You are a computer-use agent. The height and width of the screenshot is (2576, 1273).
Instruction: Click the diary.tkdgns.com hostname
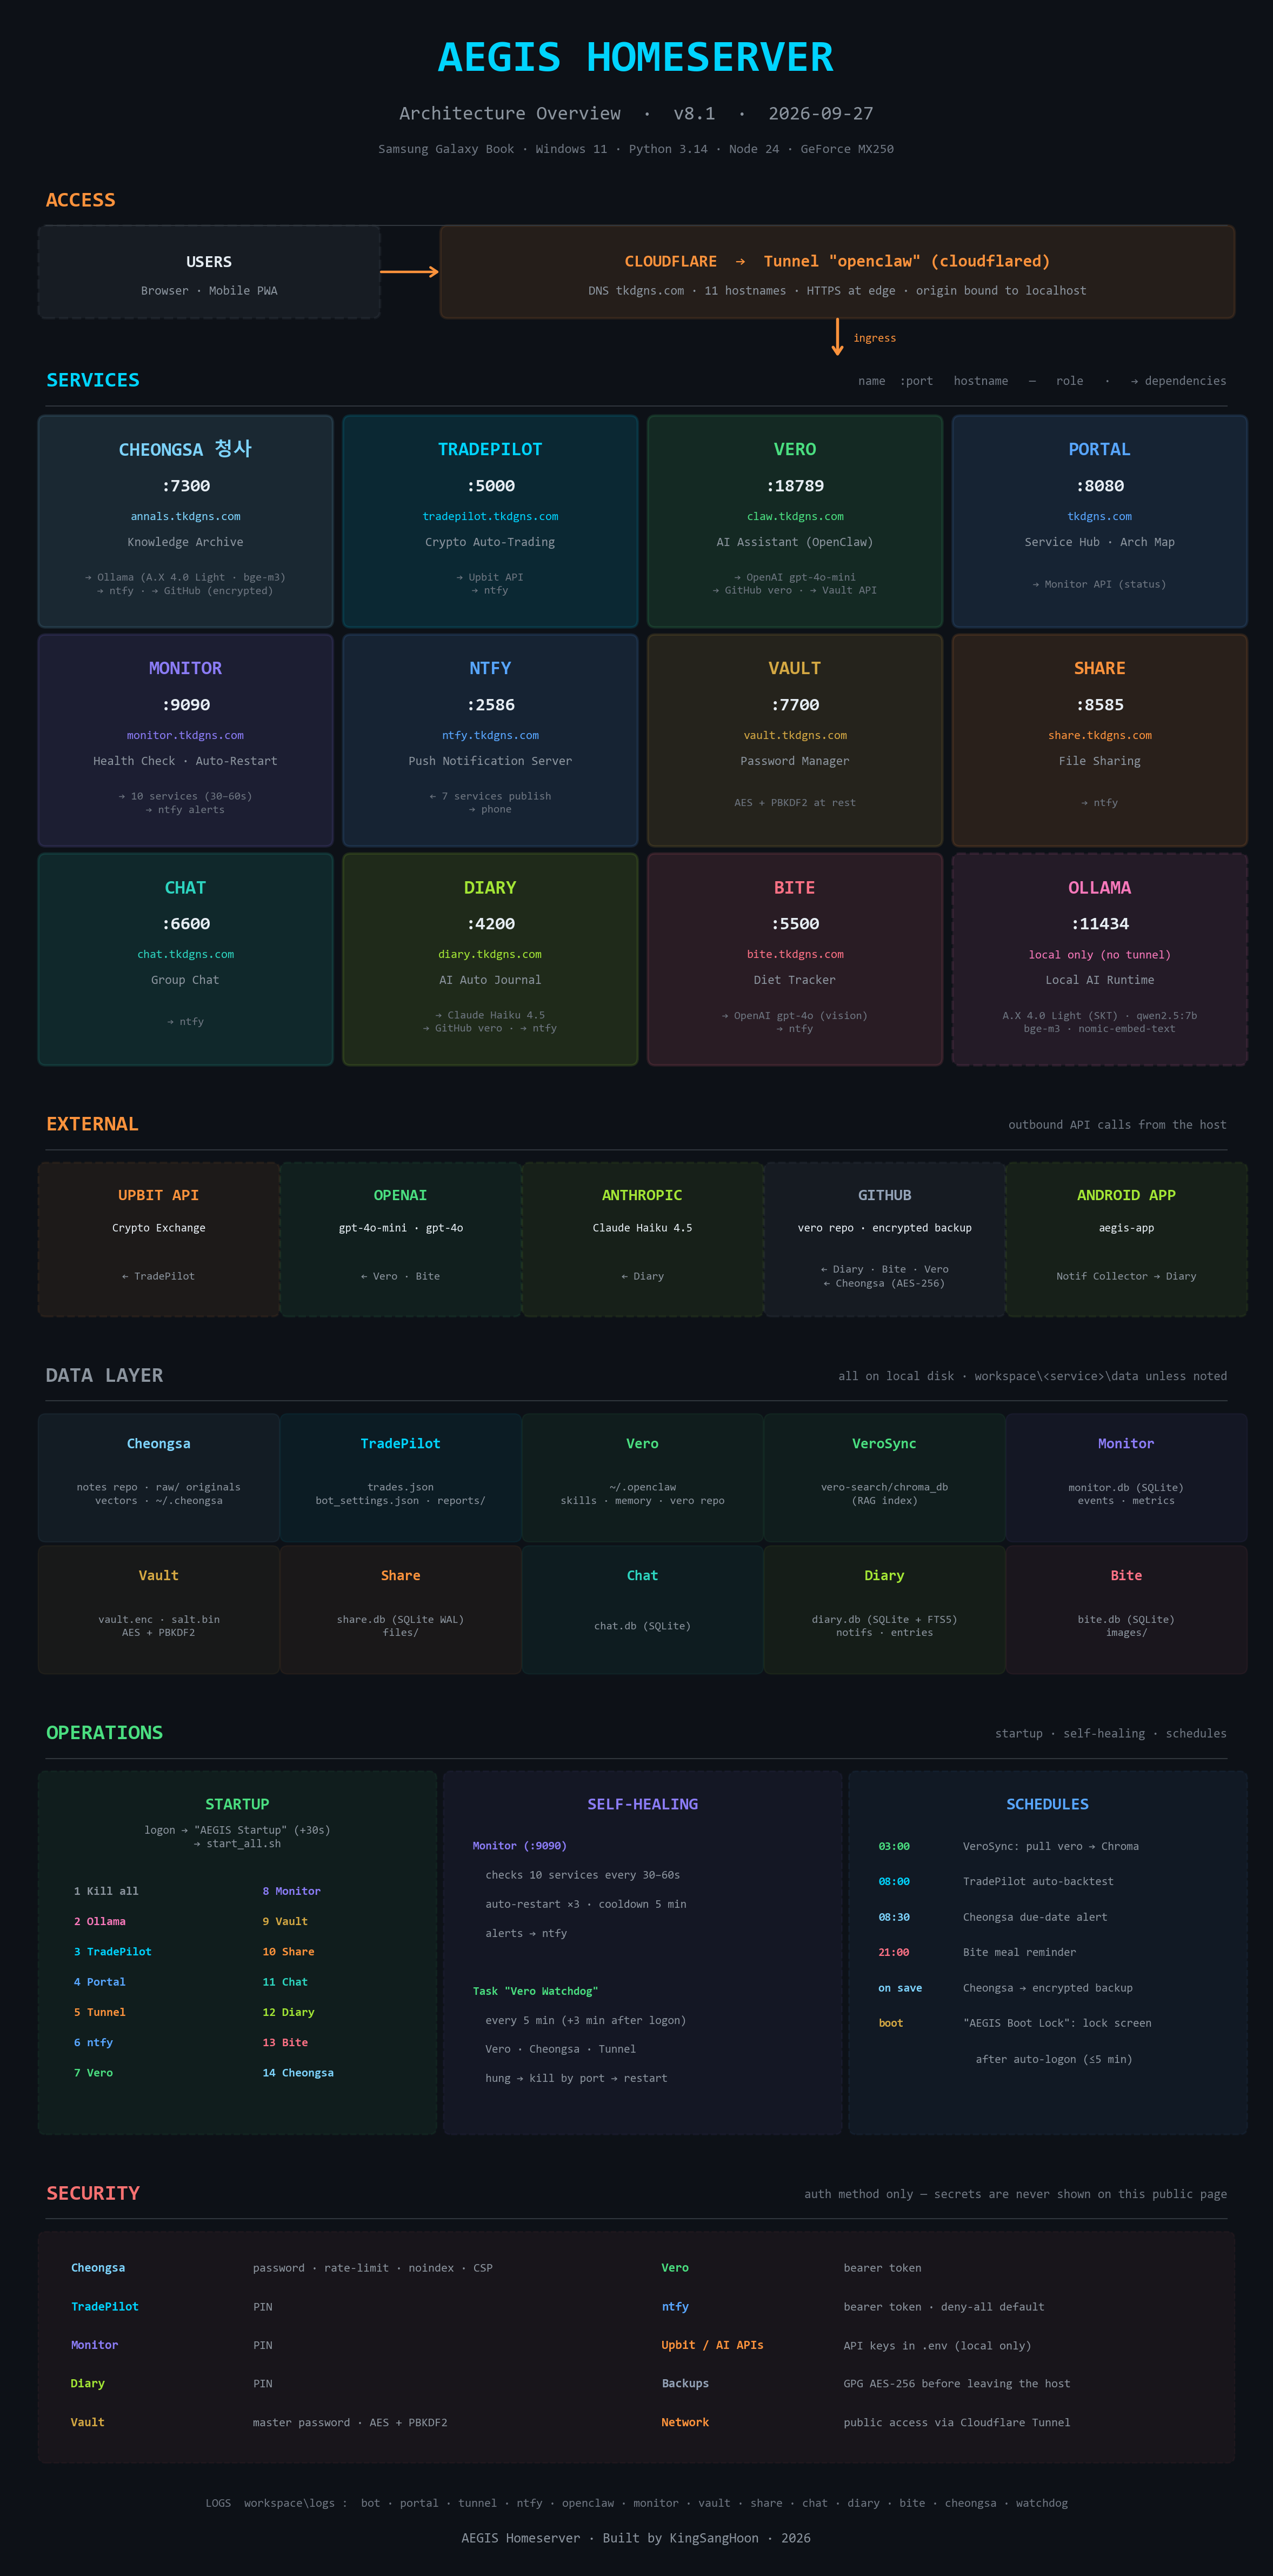point(490,954)
